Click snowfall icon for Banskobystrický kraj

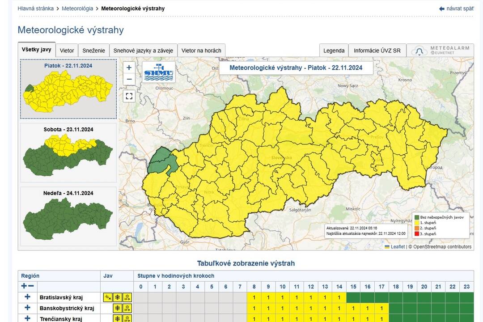(118, 309)
